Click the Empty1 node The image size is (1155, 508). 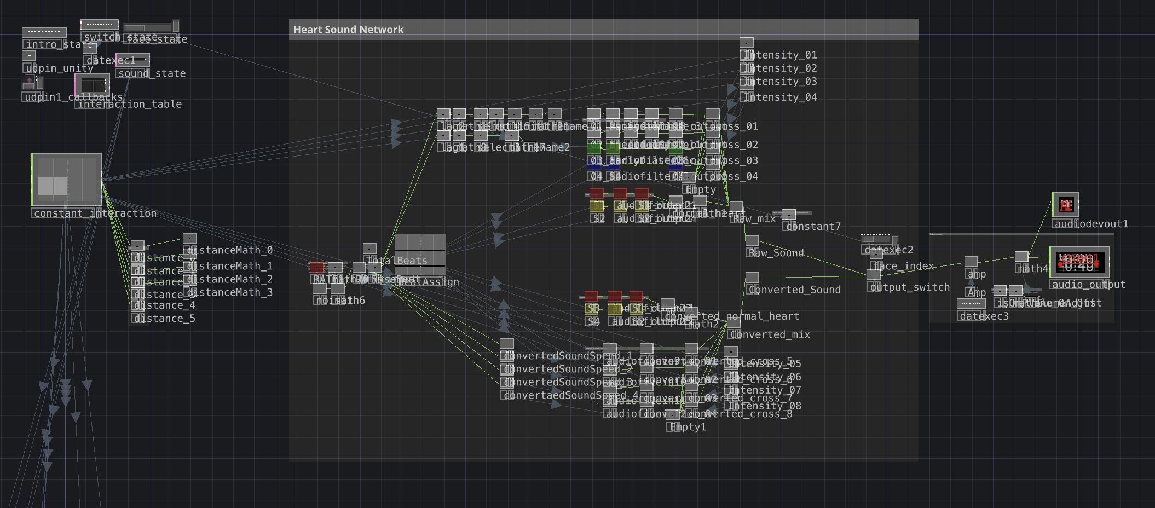[x=673, y=415]
